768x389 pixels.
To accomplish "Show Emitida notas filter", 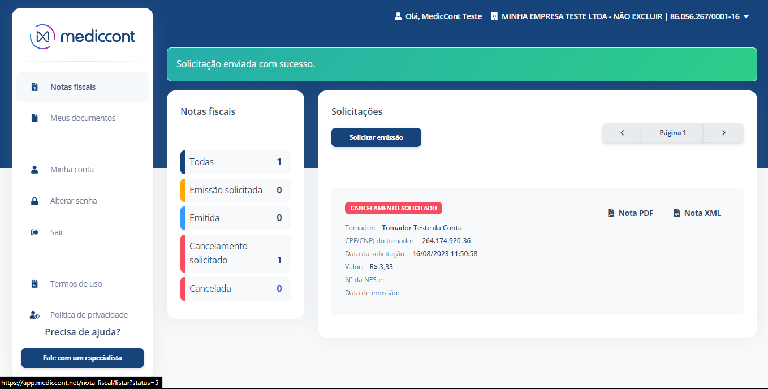I will point(235,218).
